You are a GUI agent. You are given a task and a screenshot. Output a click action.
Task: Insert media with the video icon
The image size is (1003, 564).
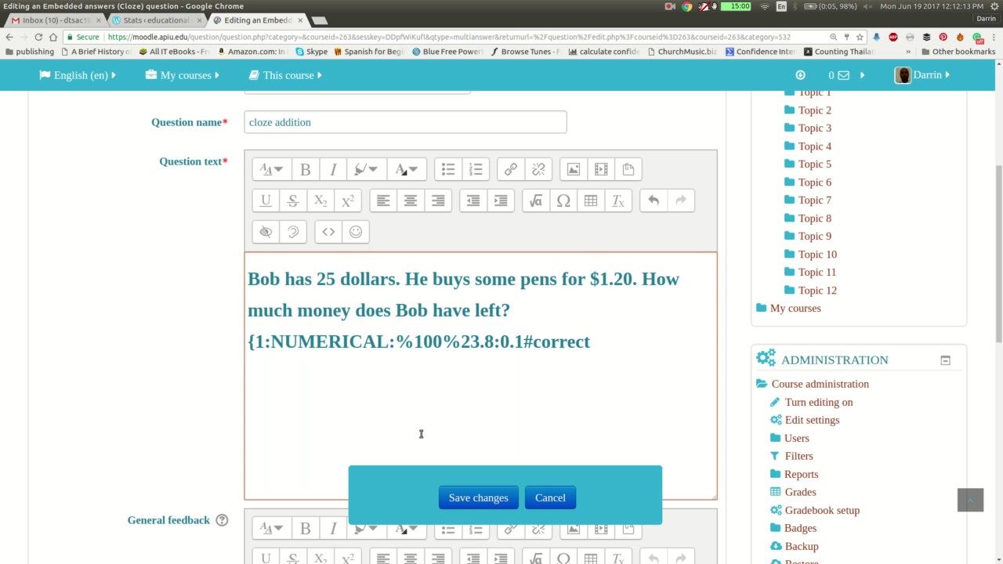tap(601, 169)
